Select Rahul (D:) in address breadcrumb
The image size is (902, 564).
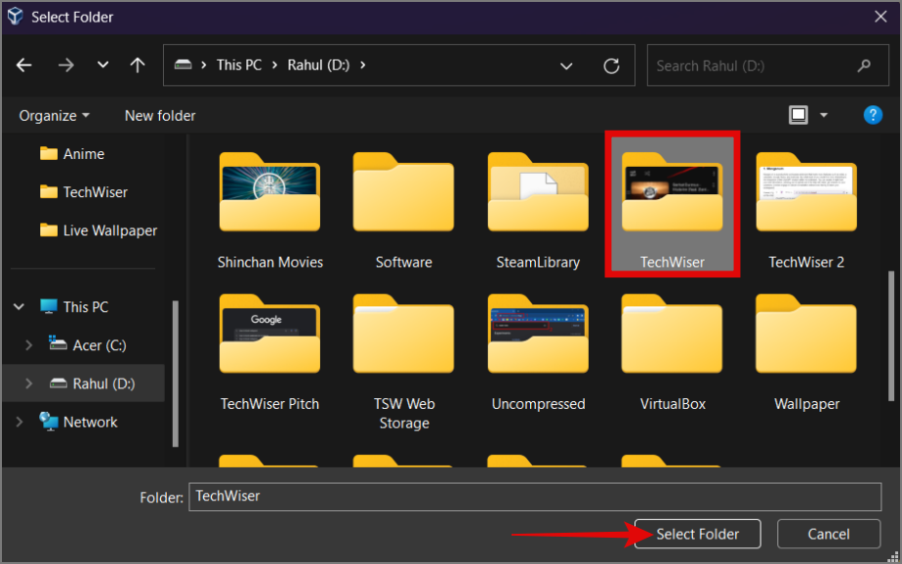[x=318, y=65]
